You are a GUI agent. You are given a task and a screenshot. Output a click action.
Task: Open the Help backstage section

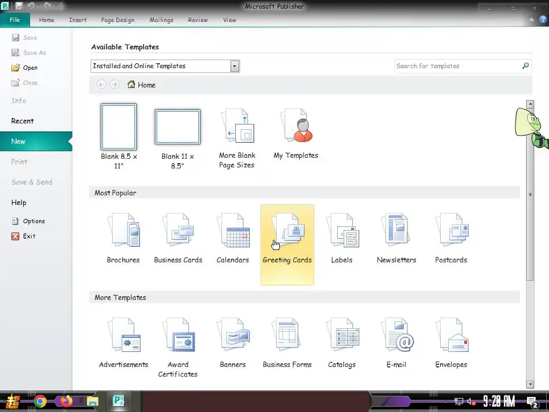click(19, 202)
